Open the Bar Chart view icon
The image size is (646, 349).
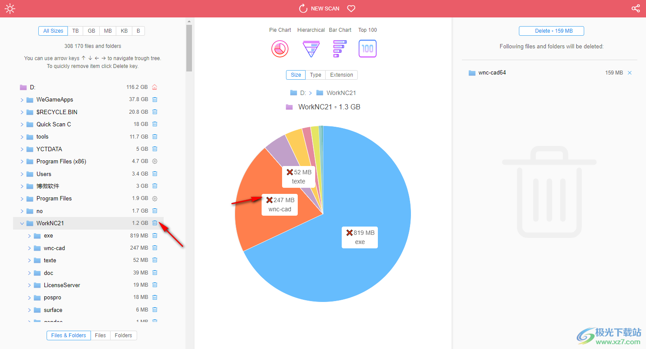(x=340, y=48)
